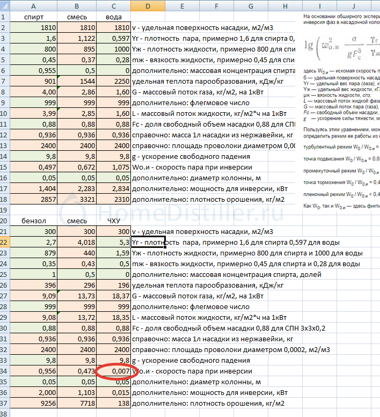Click cell C22 with value 5,3
Viewport: 380px width, 417px height.
(114, 242)
